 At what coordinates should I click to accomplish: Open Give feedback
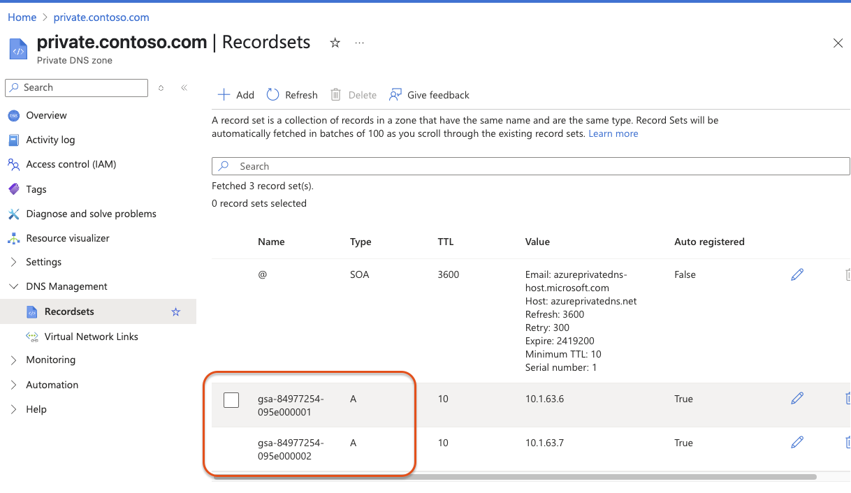(430, 95)
